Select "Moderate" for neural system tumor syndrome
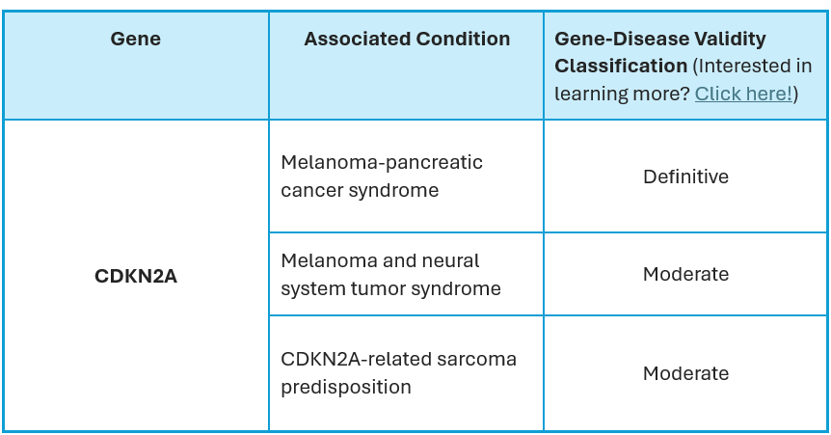This screenshot has width=831, height=435. point(685,275)
